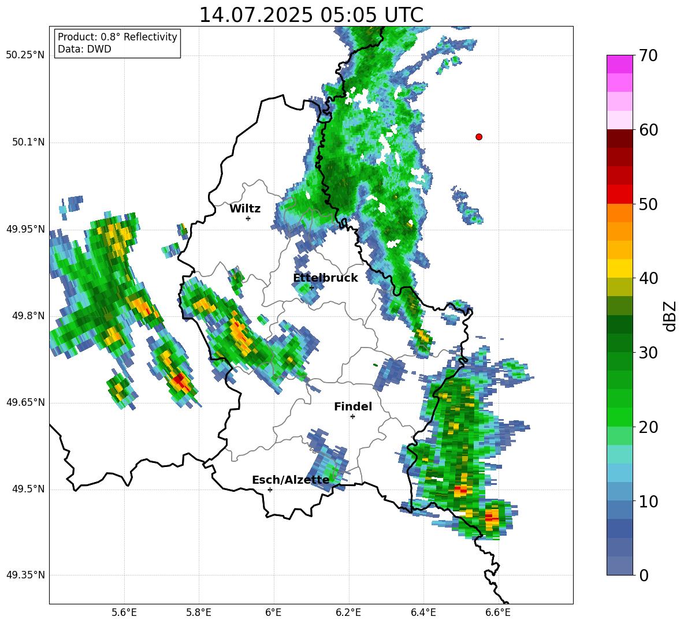Click the 49.65°N latitude label

[x=25, y=402]
